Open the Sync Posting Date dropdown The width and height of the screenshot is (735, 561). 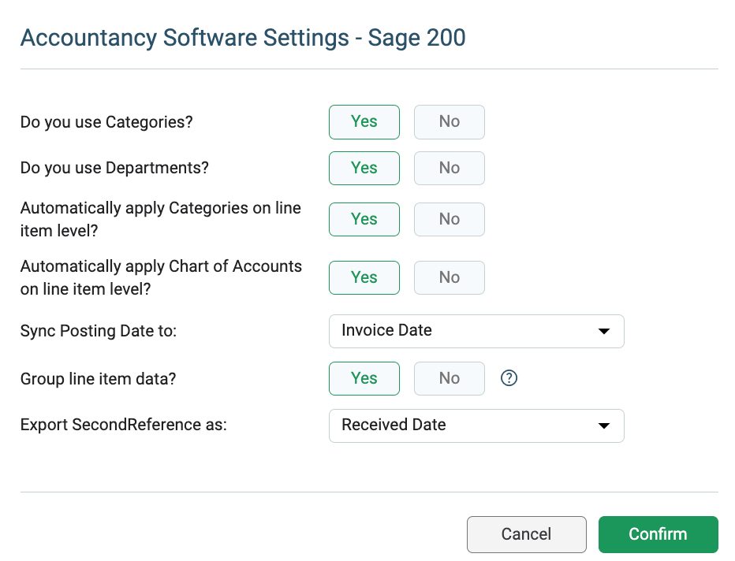click(x=476, y=331)
